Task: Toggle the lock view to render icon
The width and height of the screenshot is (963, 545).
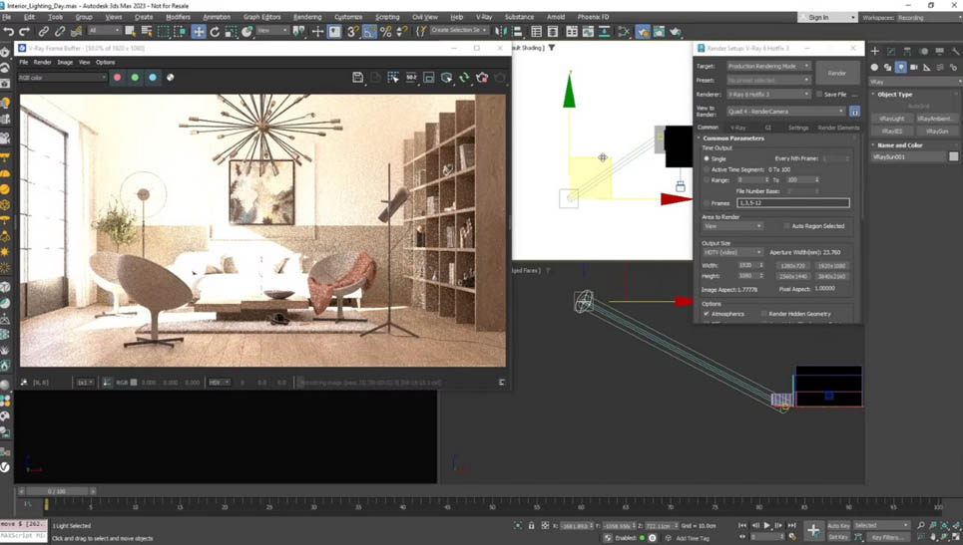Action: [854, 112]
